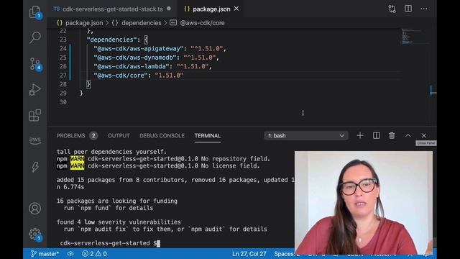The image size is (460, 259).
Task: Open the Manage gear icon
Action: tap(35, 235)
